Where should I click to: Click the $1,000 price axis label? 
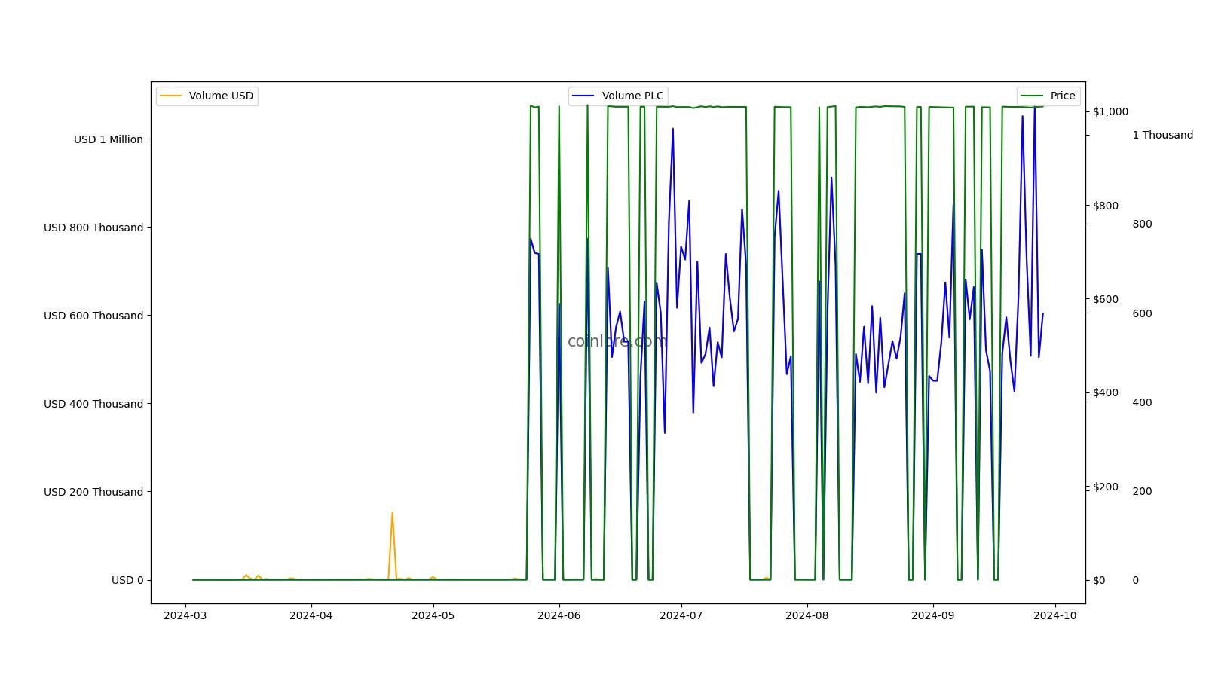coord(1111,111)
